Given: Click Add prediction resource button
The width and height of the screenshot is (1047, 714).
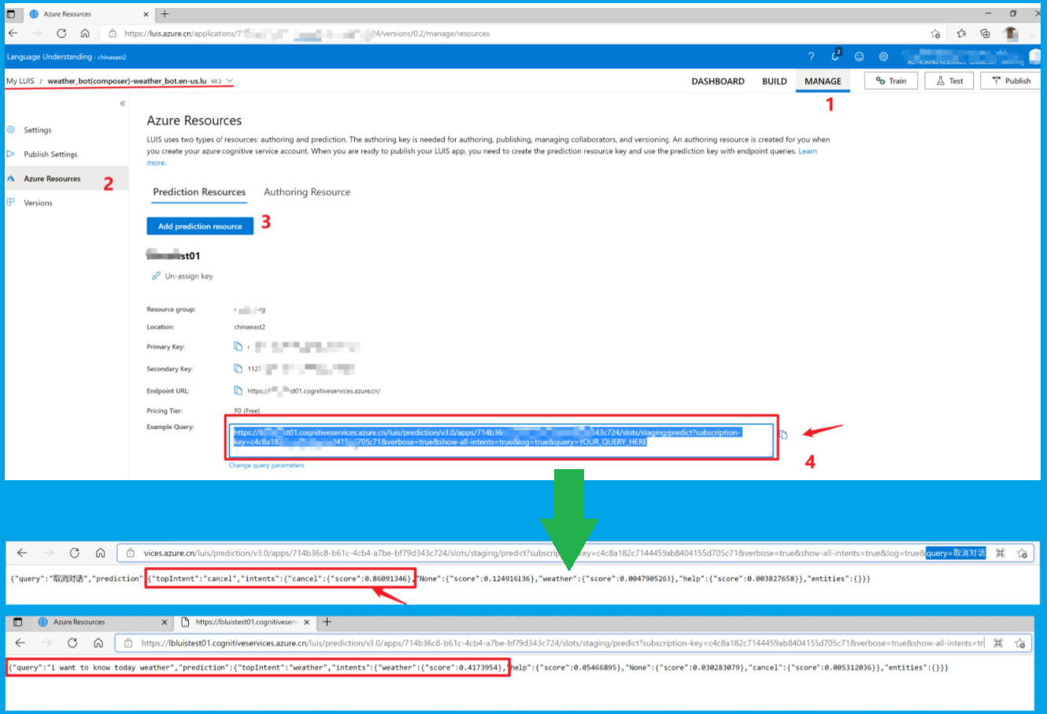Looking at the screenshot, I should (x=200, y=226).
